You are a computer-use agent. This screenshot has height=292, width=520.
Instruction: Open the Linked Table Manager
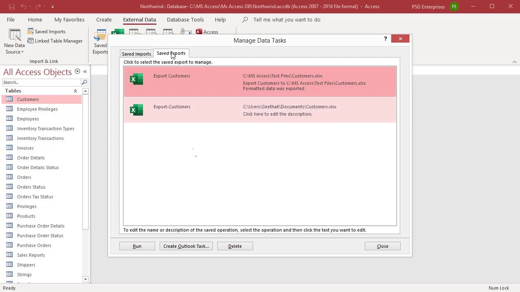(x=55, y=41)
